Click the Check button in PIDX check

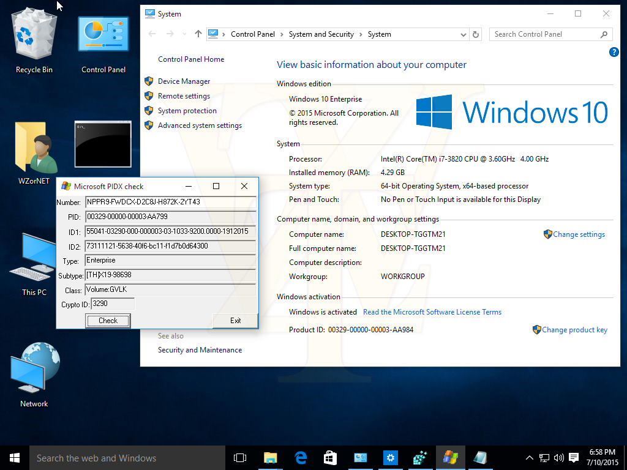[x=108, y=321]
